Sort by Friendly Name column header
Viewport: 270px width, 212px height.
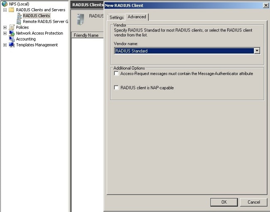click(x=88, y=35)
